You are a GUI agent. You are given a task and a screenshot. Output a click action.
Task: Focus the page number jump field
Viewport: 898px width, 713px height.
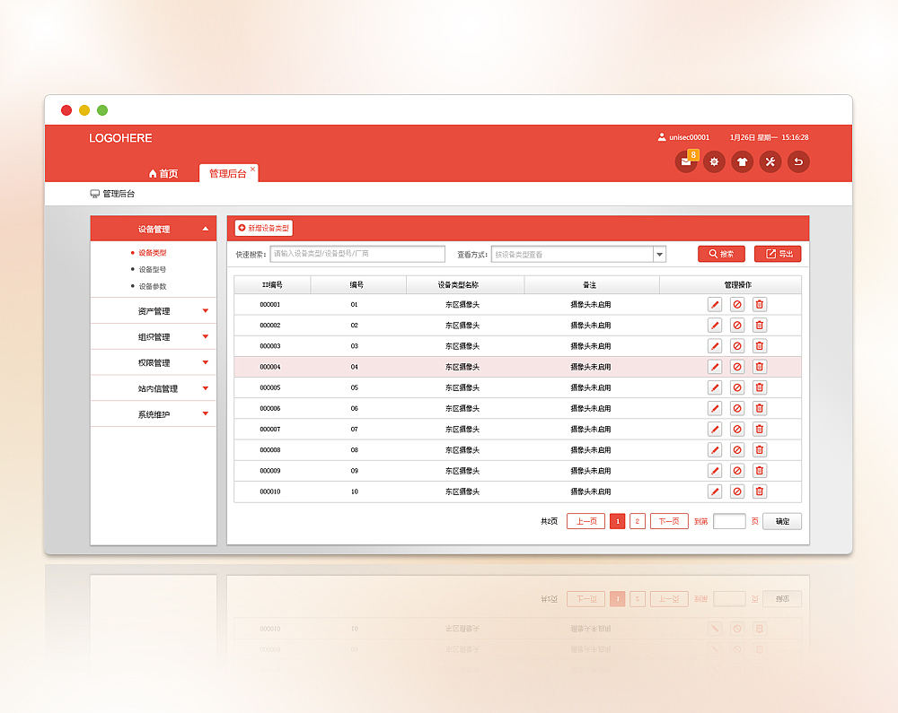pyautogui.click(x=729, y=521)
